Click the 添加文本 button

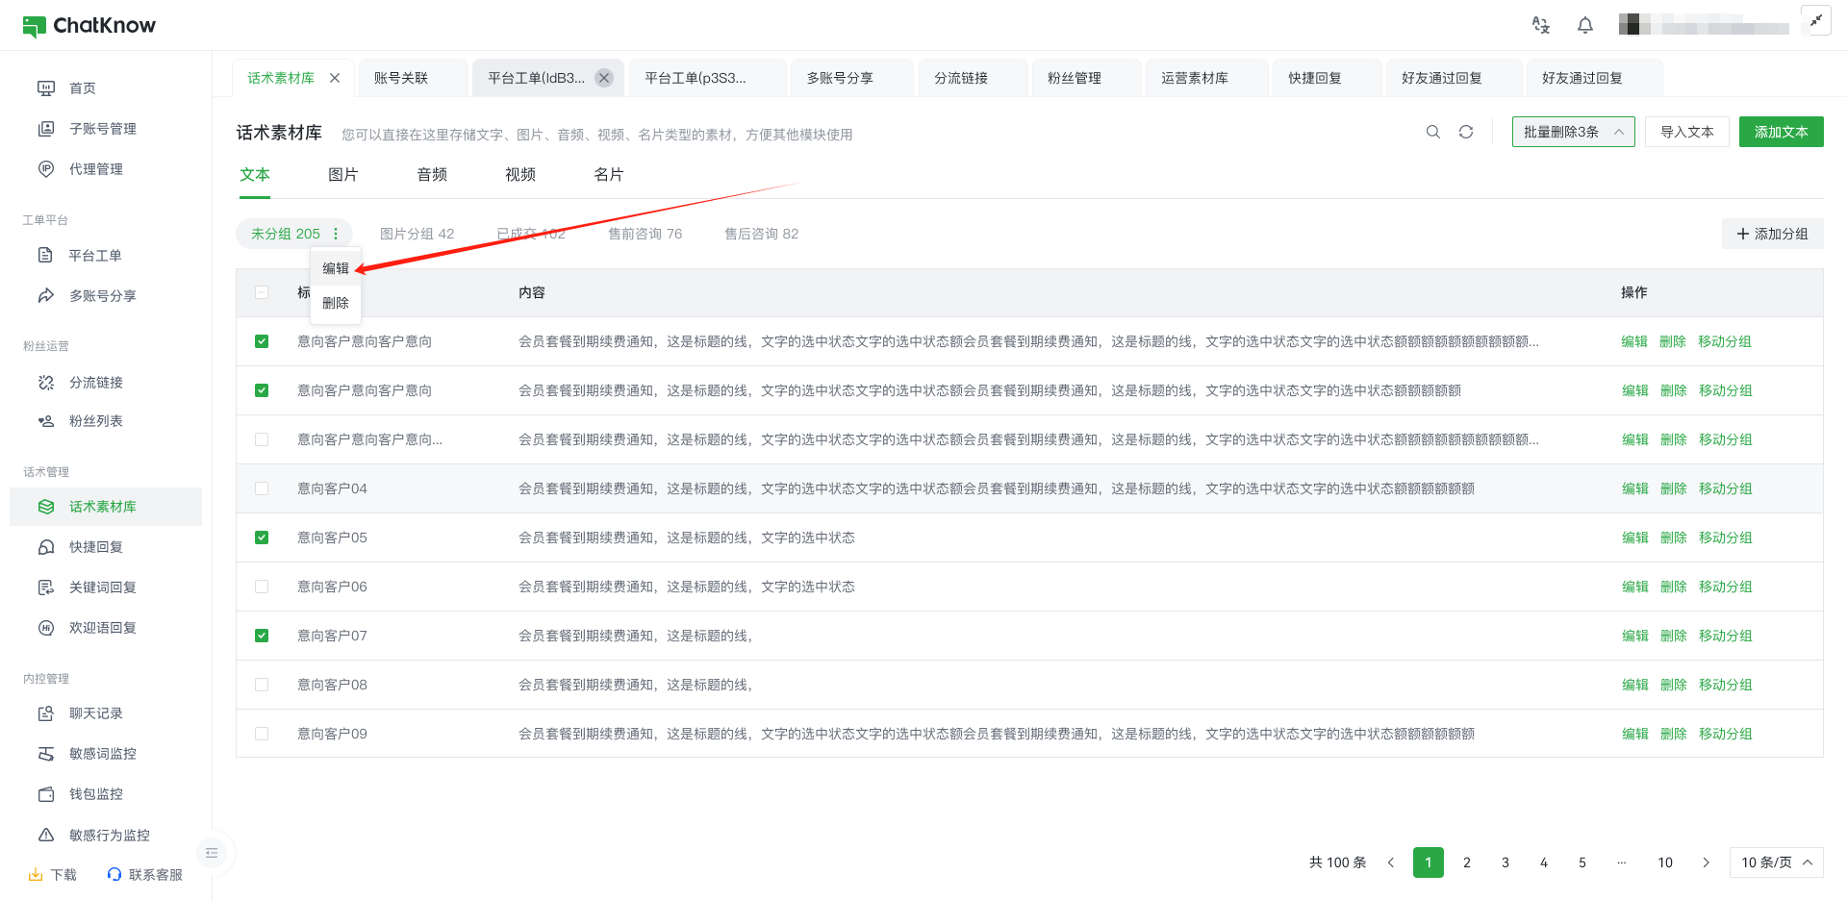[1781, 132]
